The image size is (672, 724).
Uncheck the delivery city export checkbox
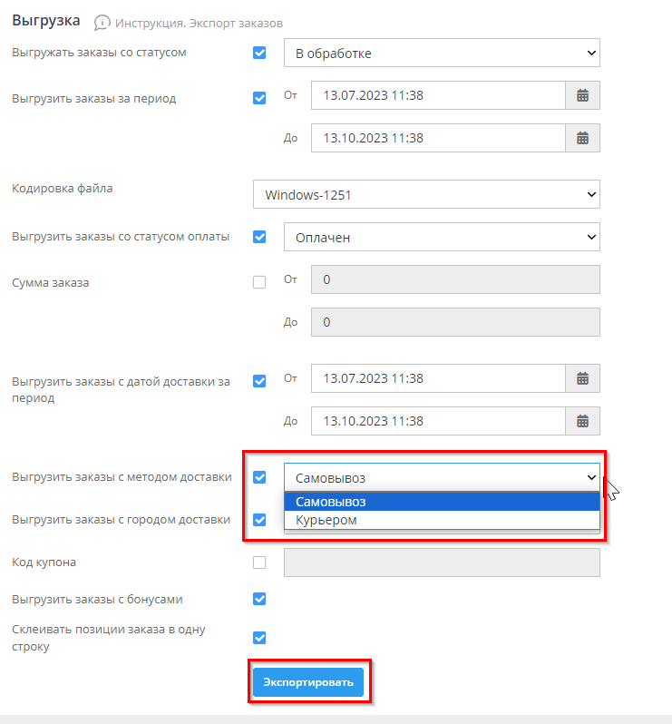click(259, 520)
